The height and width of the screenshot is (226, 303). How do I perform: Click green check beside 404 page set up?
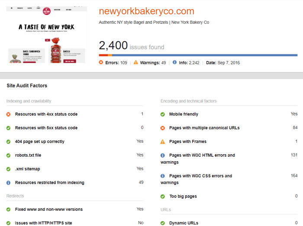(x=8, y=142)
